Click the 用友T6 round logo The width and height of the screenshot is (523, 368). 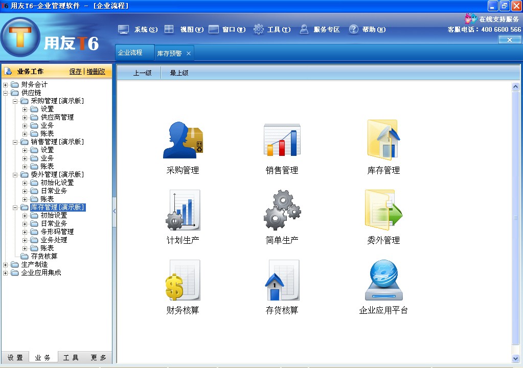pyautogui.click(x=20, y=37)
